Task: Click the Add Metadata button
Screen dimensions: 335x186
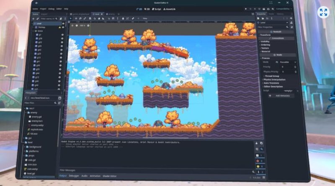Action: tap(281, 96)
